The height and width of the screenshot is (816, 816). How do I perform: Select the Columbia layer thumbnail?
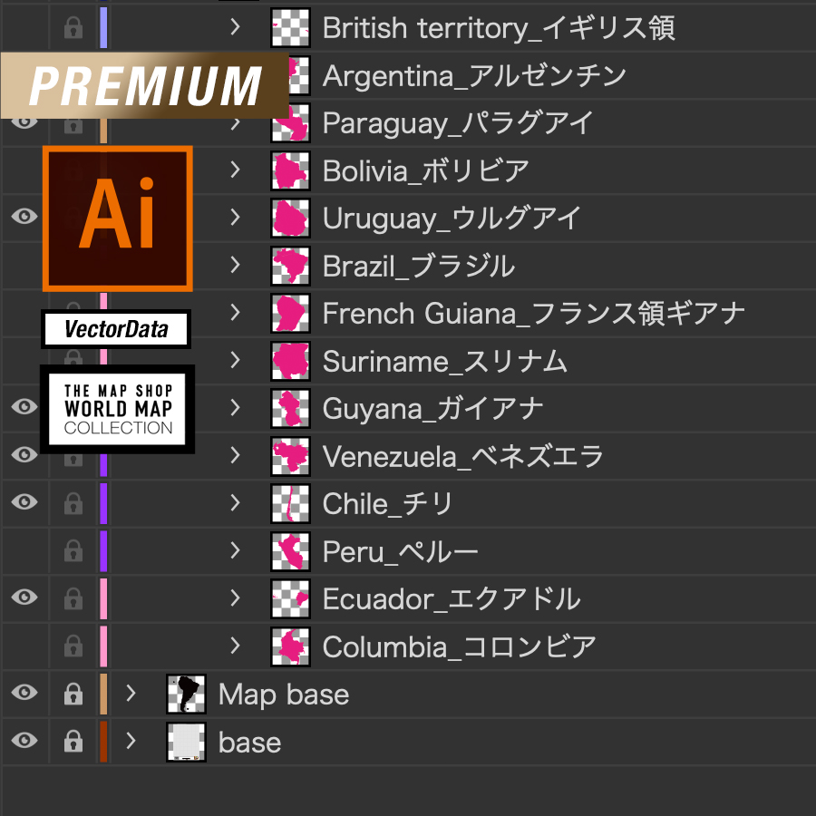(x=290, y=646)
